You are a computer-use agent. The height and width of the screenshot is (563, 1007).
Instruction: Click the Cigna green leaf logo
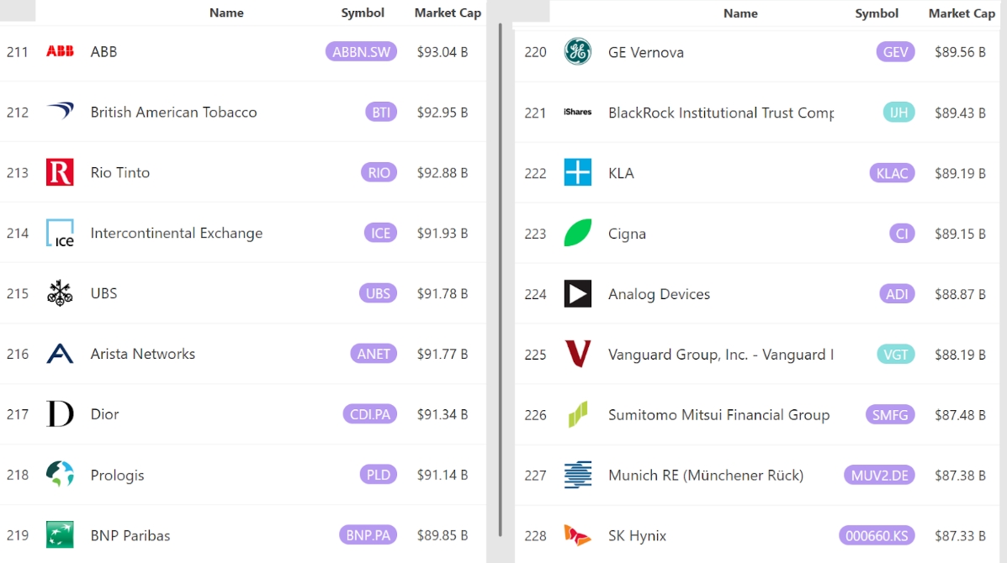pos(577,234)
